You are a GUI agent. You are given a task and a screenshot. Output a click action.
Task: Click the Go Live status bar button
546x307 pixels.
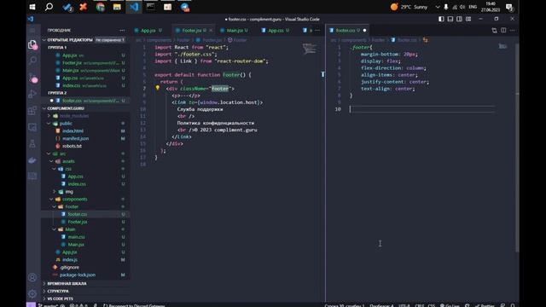[x=450, y=305]
